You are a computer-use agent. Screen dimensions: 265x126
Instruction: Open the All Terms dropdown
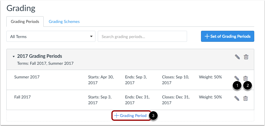(x=51, y=36)
